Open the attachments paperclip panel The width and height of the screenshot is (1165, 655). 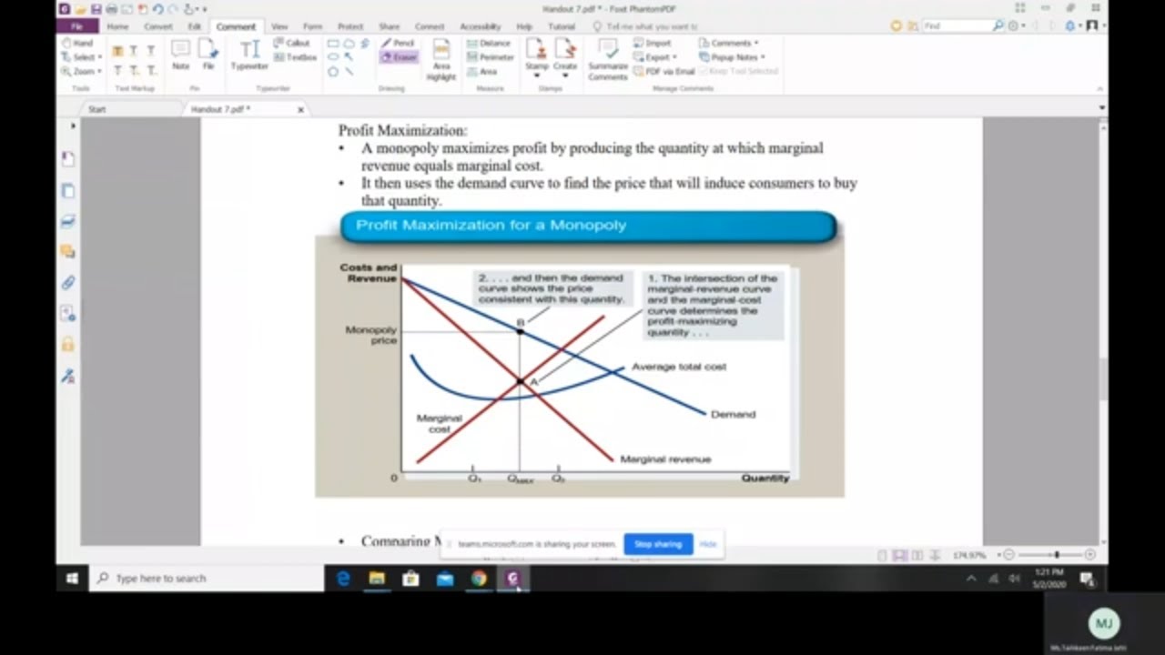pos(68,282)
